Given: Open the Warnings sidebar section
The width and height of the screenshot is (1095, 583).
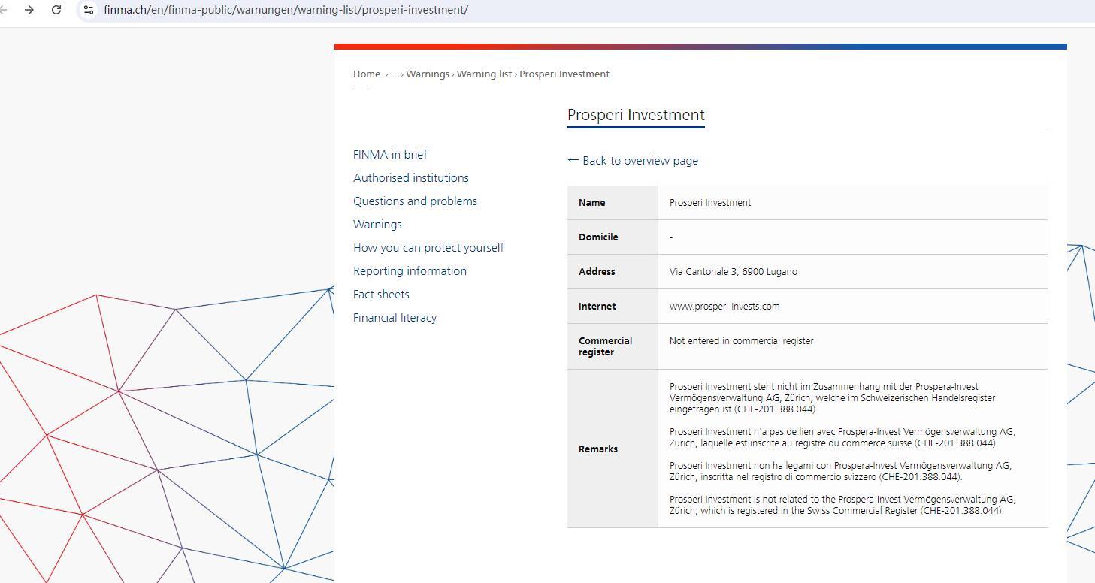Looking at the screenshot, I should tap(377, 224).
